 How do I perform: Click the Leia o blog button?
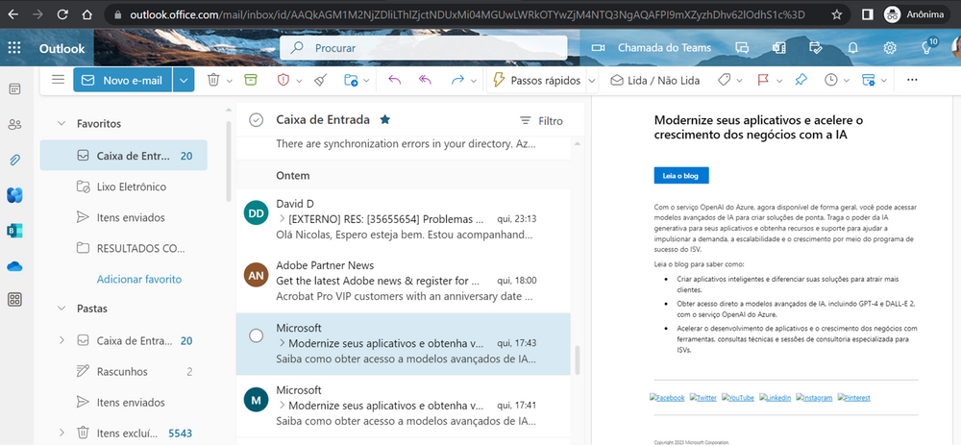point(681,175)
